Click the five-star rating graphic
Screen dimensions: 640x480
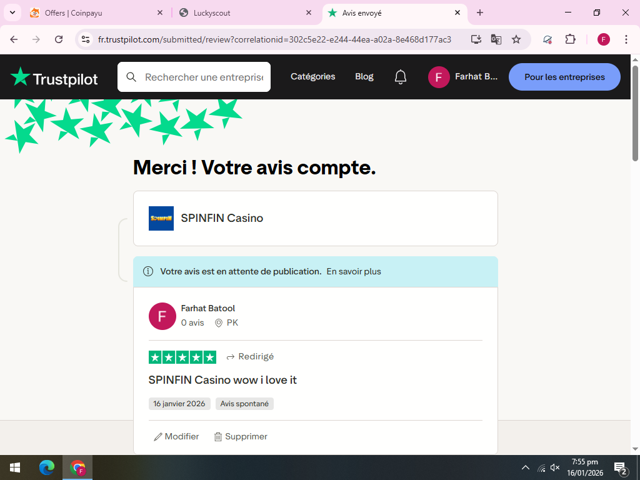pos(182,357)
